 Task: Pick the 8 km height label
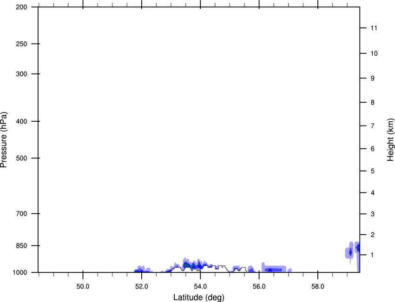373,102
